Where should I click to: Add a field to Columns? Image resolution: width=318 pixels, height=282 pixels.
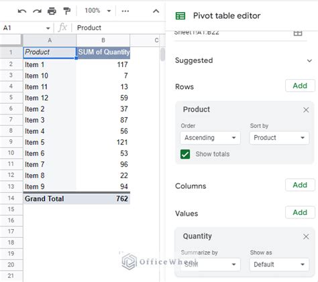(x=300, y=185)
